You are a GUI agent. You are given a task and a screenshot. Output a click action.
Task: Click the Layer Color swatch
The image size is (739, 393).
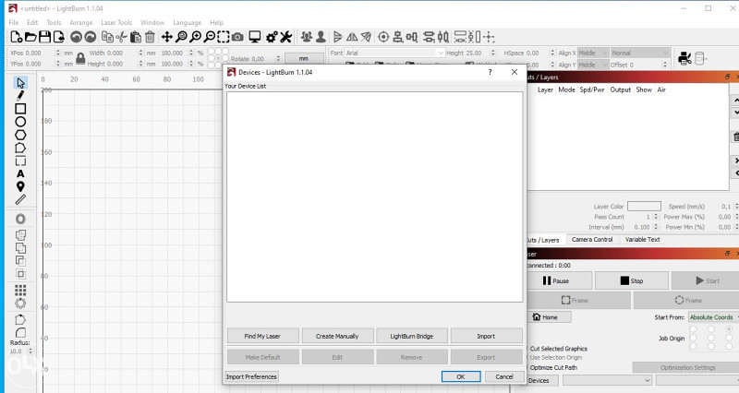point(644,206)
